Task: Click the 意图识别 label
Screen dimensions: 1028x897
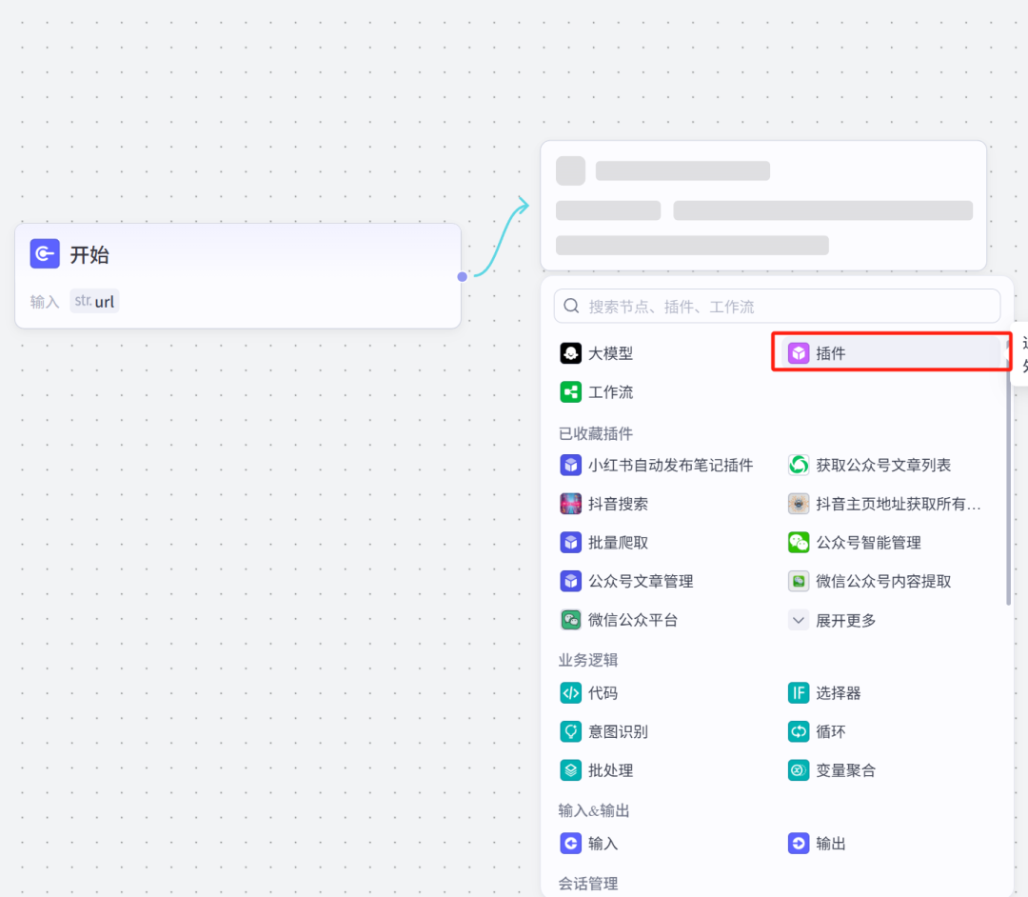Action: tap(619, 731)
